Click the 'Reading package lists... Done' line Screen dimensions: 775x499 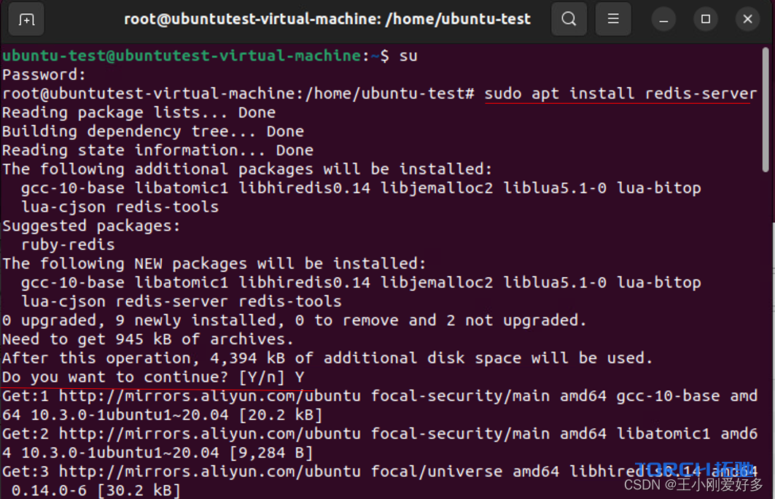pyautogui.click(x=139, y=112)
